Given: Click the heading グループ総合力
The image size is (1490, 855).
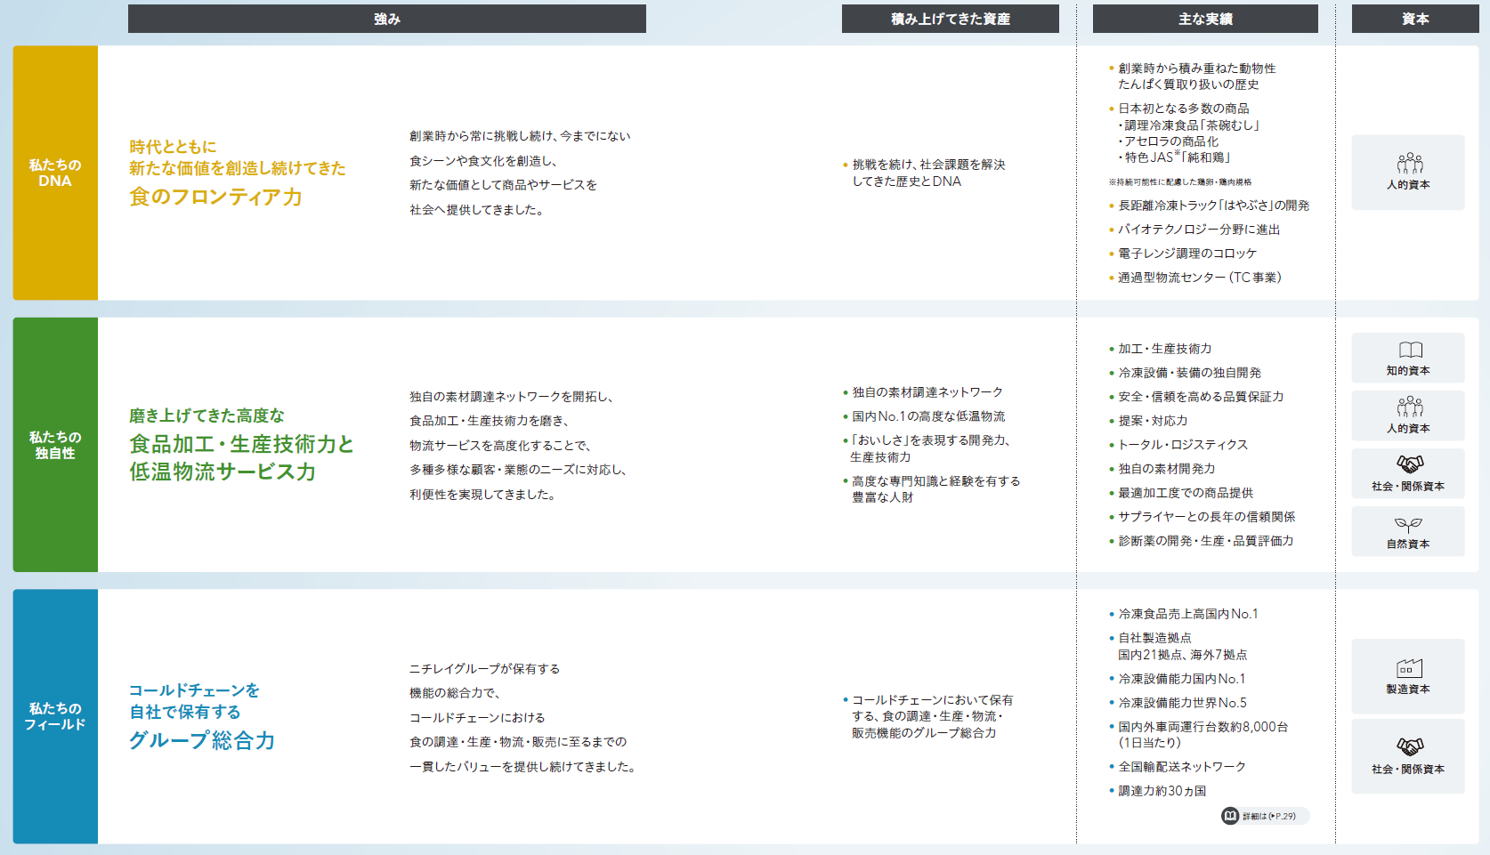Looking at the screenshot, I should coord(202,740).
